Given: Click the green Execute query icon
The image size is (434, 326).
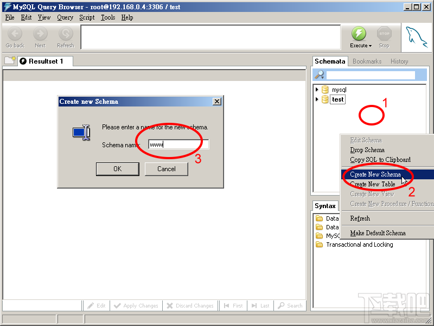Looking at the screenshot, I should click(359, 34).
